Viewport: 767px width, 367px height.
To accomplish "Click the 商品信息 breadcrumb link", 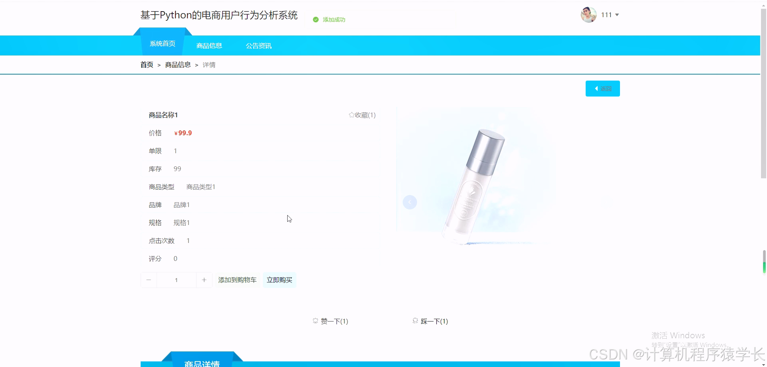I will tap(178, 65).
